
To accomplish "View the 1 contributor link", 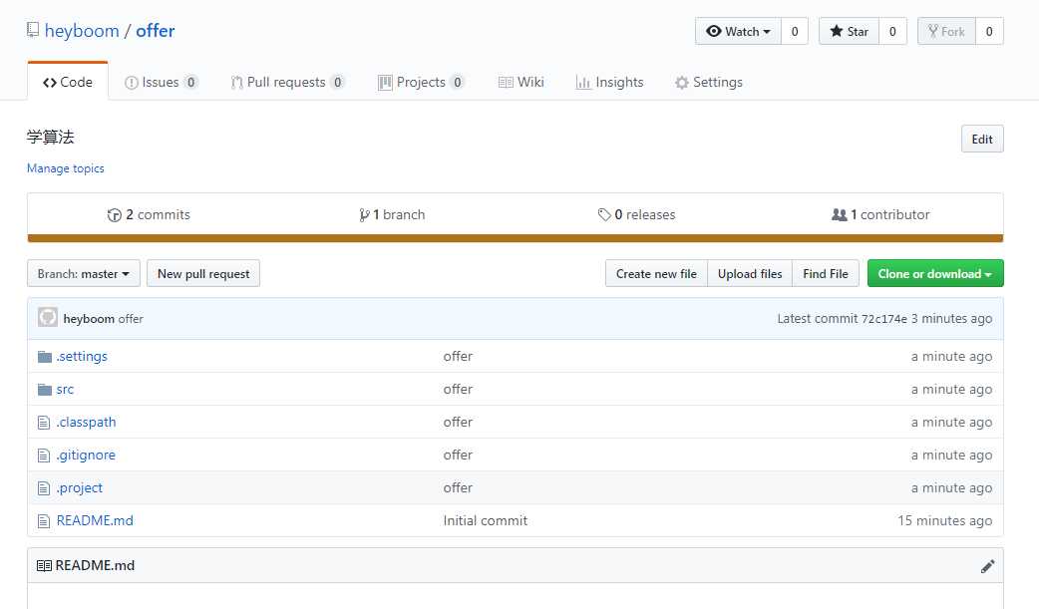I will [880, 214].
